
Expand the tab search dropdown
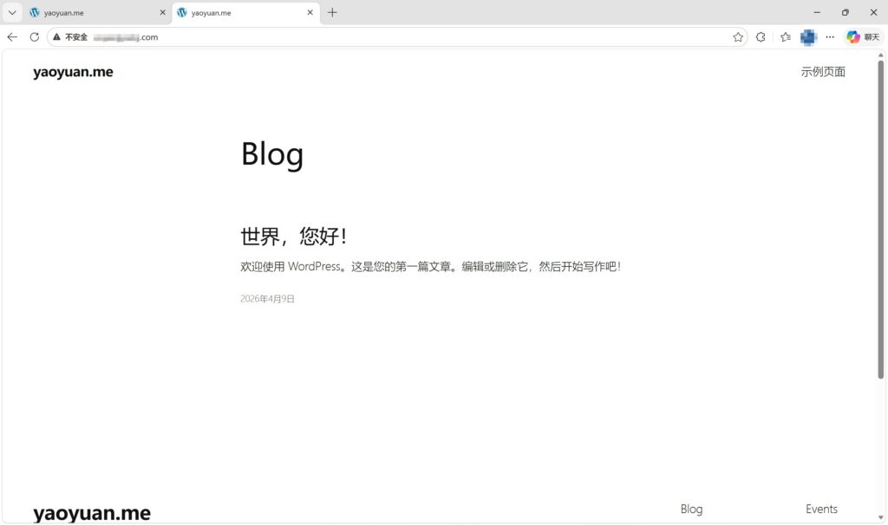click(x=12, y=12)
